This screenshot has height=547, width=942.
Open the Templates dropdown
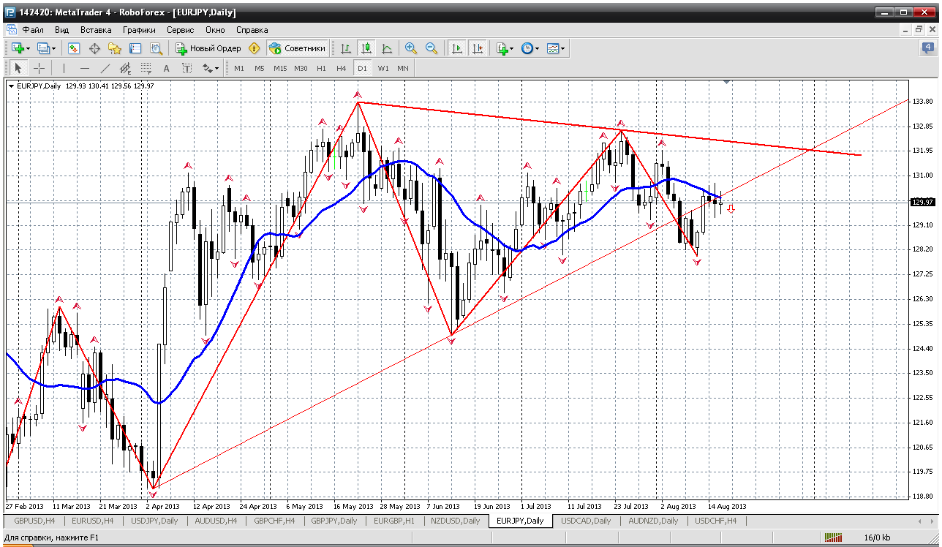point(556,48)
